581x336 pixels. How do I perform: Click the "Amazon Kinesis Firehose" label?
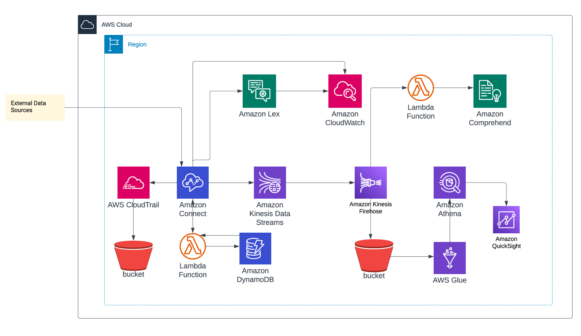370,208
